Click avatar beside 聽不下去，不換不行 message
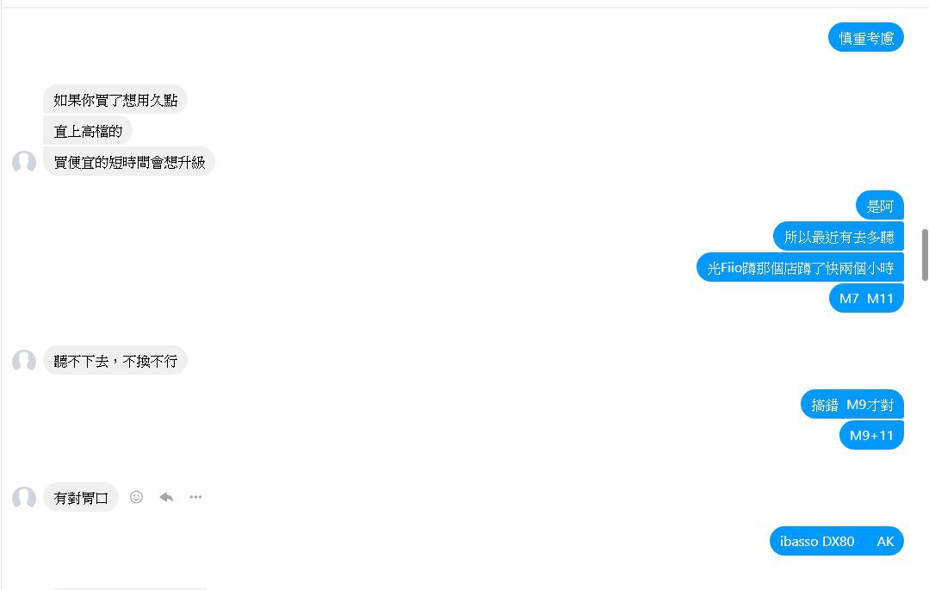 (x=24, y=361)
